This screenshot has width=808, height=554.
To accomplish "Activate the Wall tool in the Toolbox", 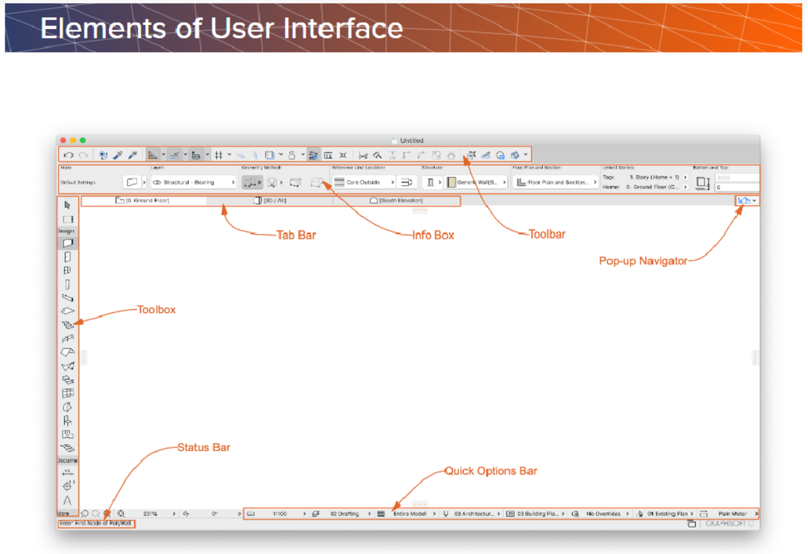I will point(67,243).
